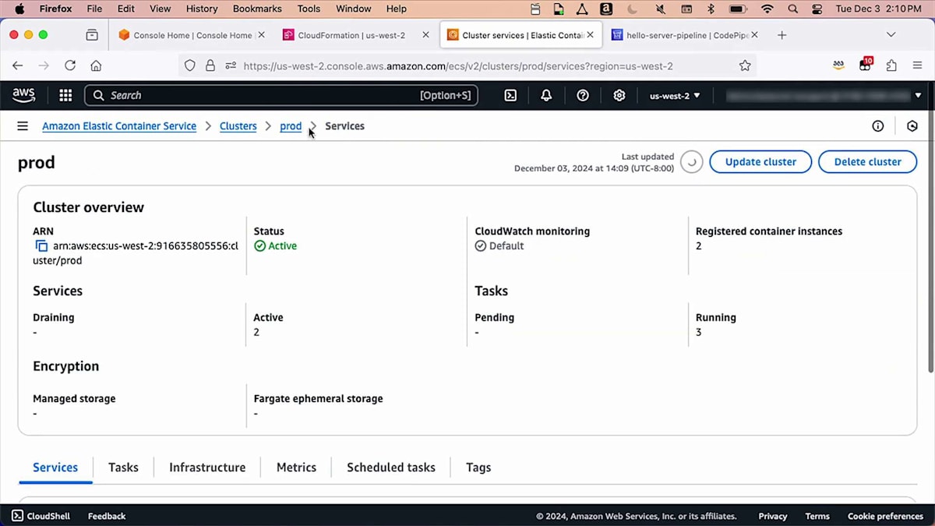
Task: Open the Firefox app menu
Action: click(55, 9)
